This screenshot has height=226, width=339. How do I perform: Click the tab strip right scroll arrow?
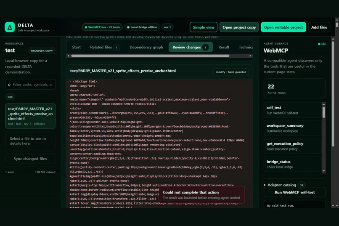coord(250,56)
